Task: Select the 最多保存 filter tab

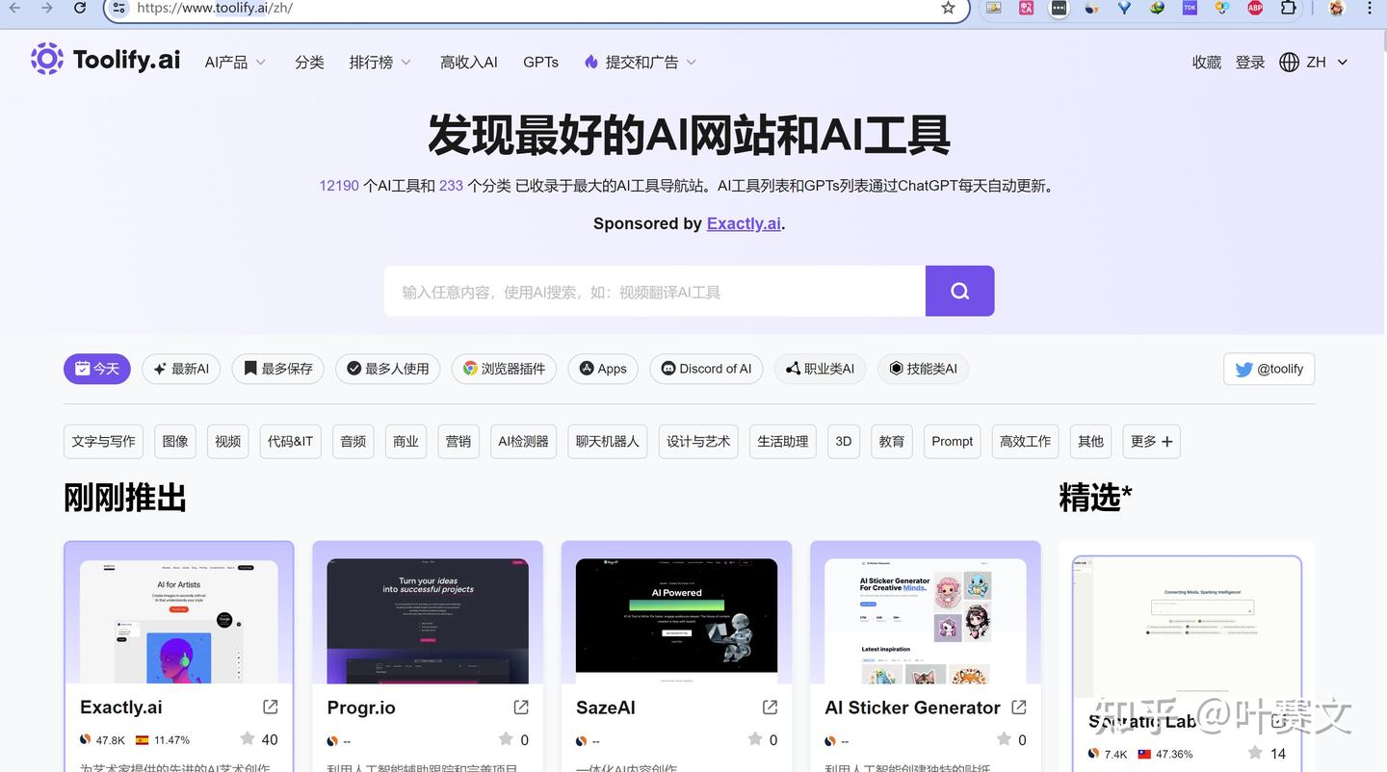Action: 277,369
